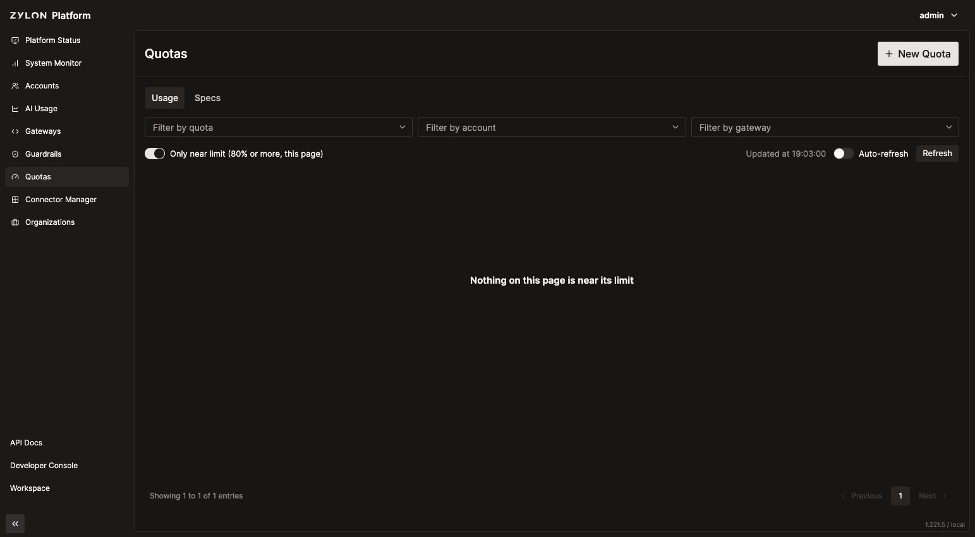Open Connector Manager
This screenshot has height=537, width=975.
(x=67, y=200)
